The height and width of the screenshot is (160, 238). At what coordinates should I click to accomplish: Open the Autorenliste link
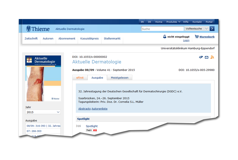coord(99,109)
